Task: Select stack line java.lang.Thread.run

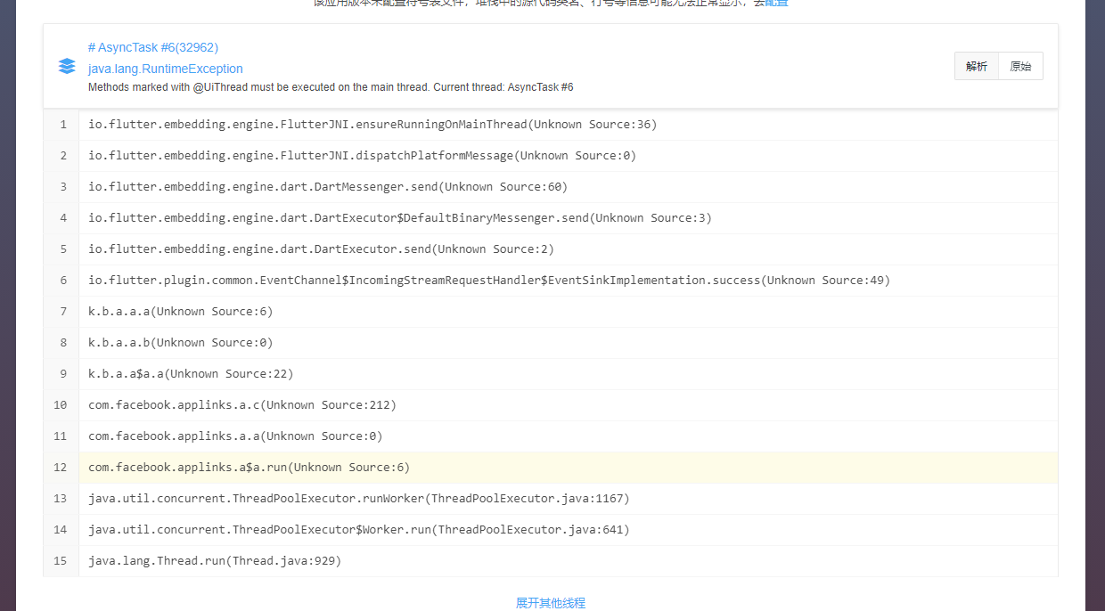Action: pos(569,561)
